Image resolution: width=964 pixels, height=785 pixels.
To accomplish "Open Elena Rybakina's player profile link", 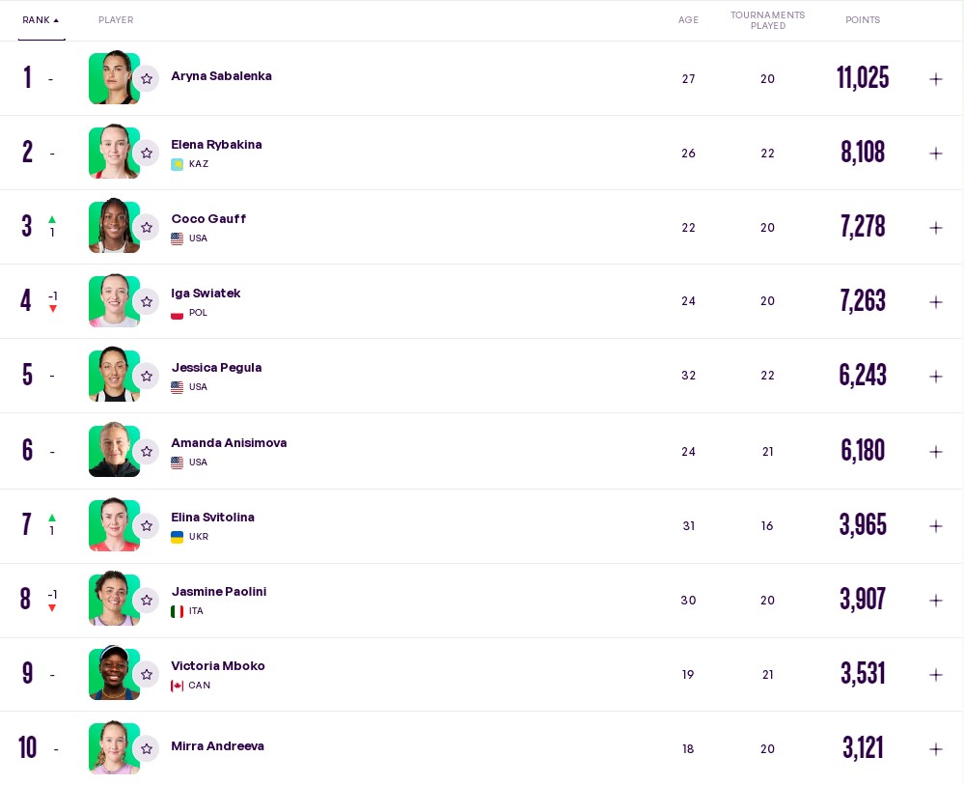I will (x=216, y=144).
